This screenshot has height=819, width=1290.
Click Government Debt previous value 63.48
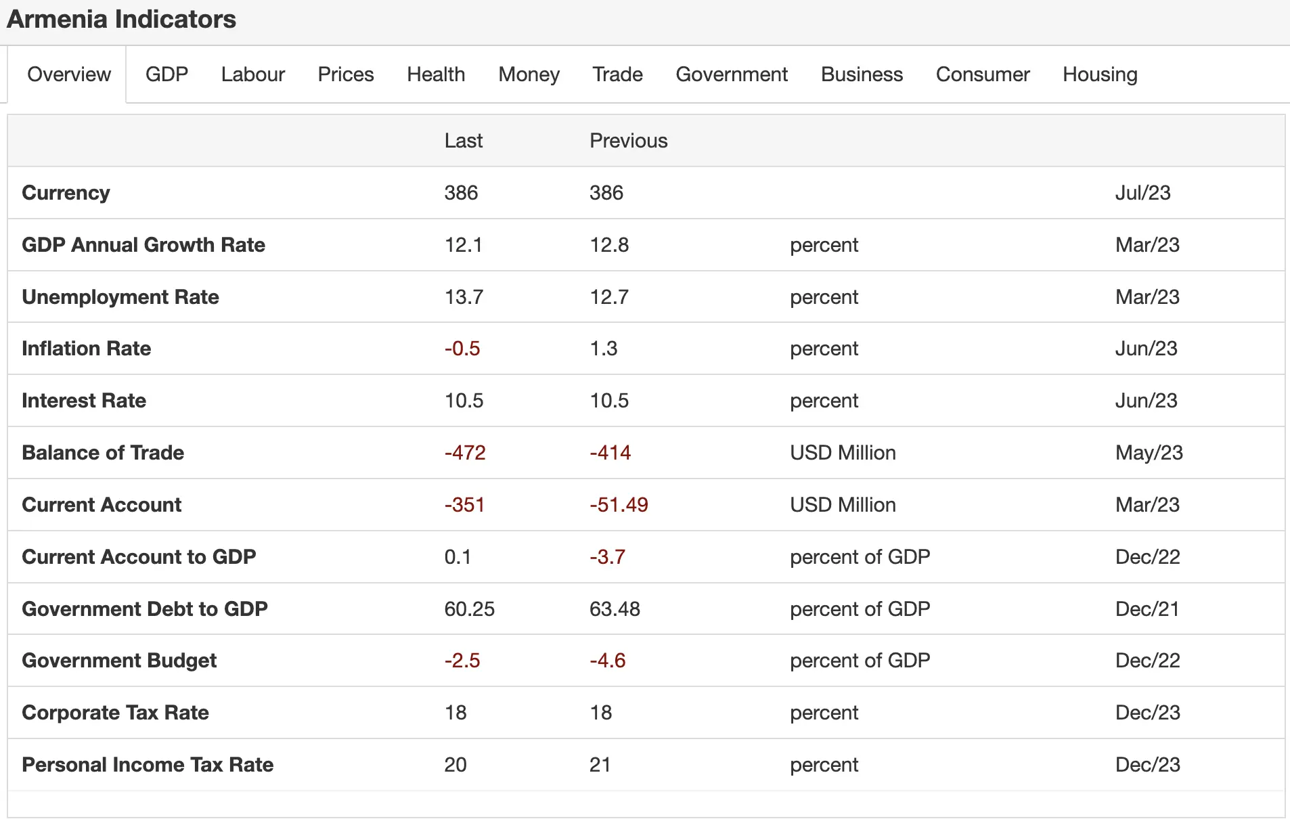tap(615, 609)
